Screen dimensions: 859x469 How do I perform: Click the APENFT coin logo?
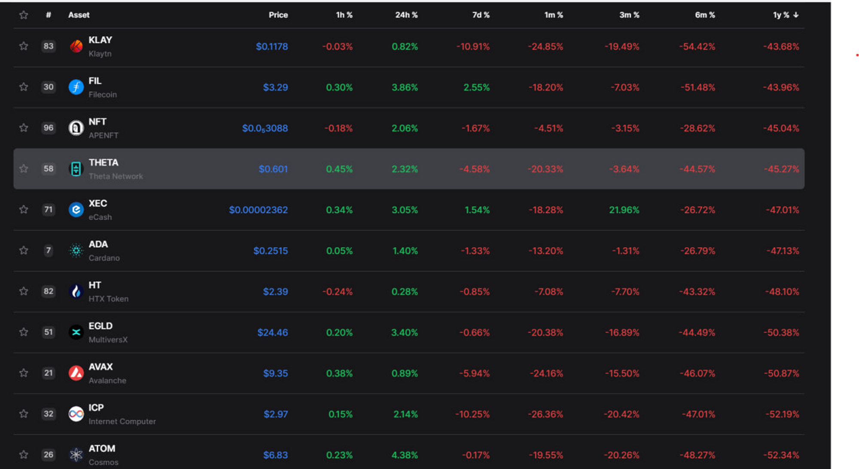(x=76, y=128)
